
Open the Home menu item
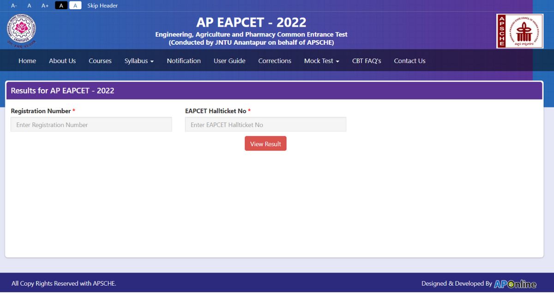27,61
